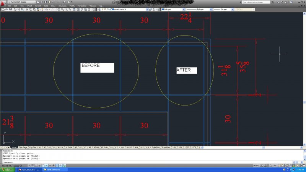Click the Save disk icon in standard toolbar
This screenshot has width=306, height=172.
click(x=10, y=9)
